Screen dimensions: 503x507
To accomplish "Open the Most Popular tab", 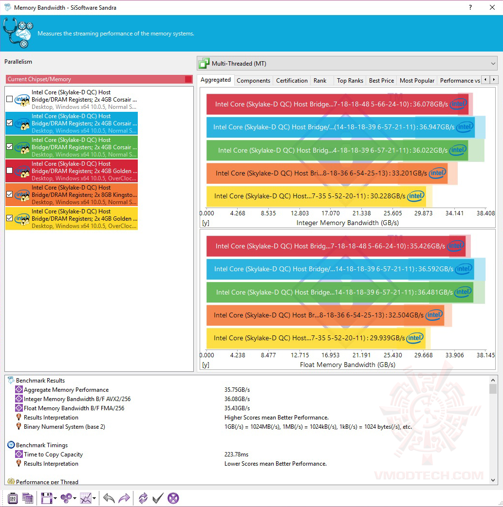I will [417, 81].
